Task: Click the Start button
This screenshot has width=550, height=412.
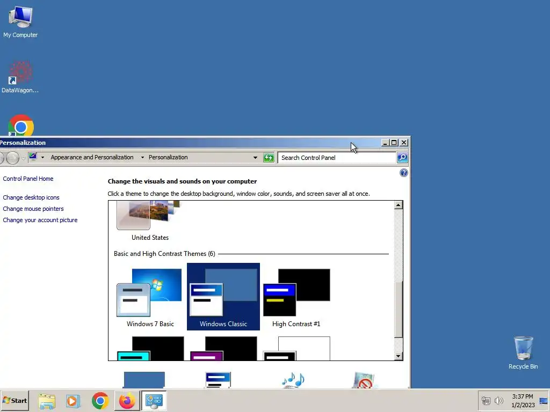Action: tap(15, 400)
